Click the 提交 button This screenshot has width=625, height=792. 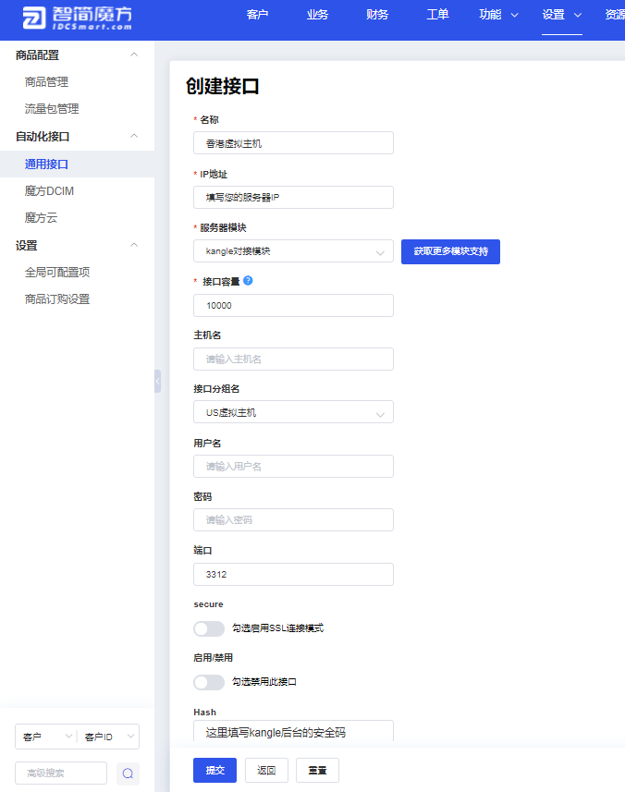click(x=214, y=770)
